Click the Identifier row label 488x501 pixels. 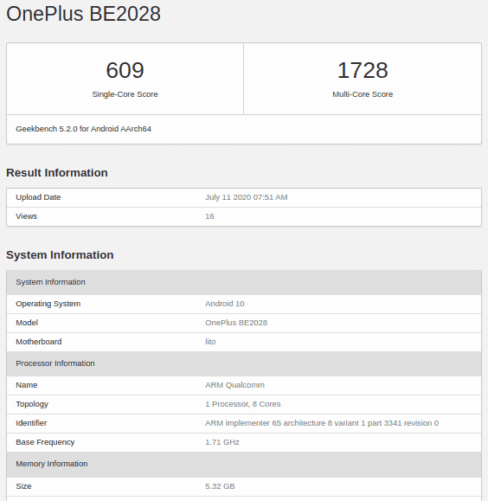tap(31, 423)
